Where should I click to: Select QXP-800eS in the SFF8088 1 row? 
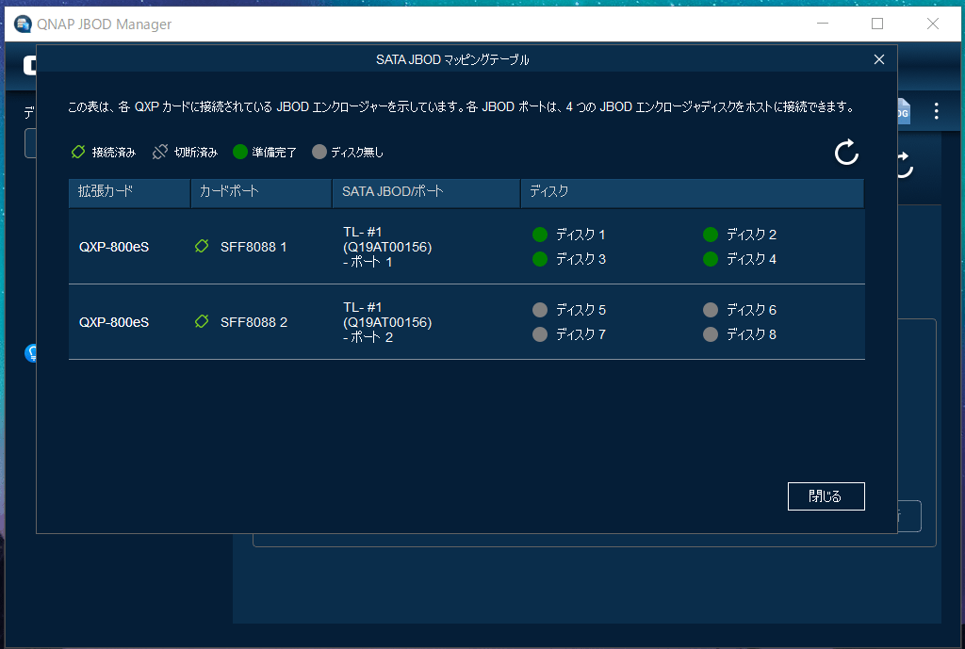pos(114,247)
